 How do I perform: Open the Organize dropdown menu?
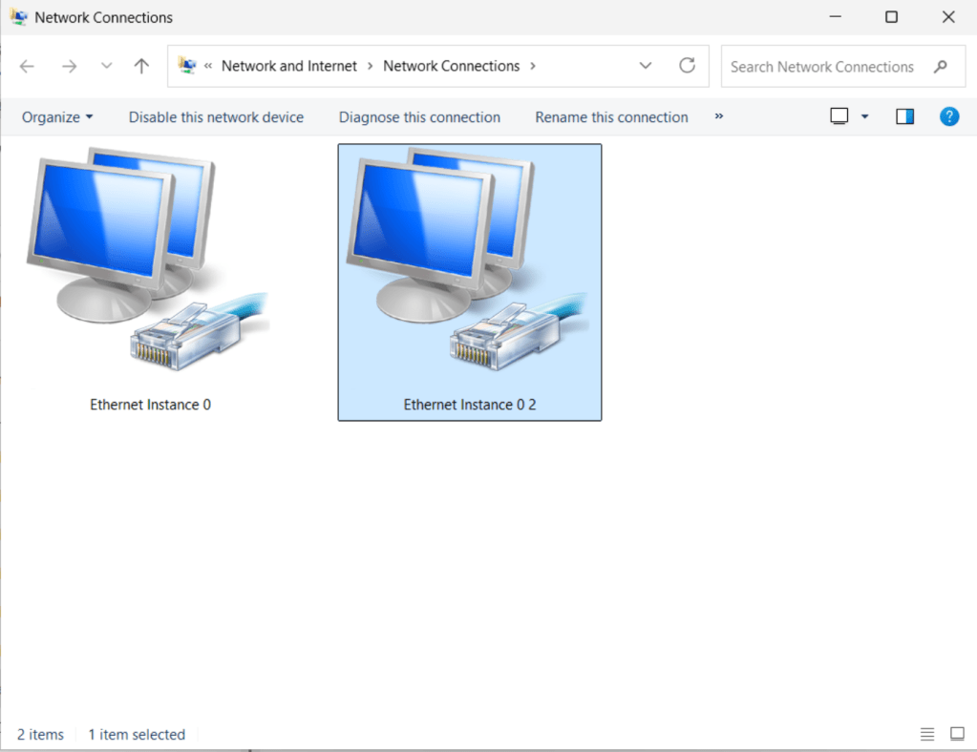coord(57,117)
